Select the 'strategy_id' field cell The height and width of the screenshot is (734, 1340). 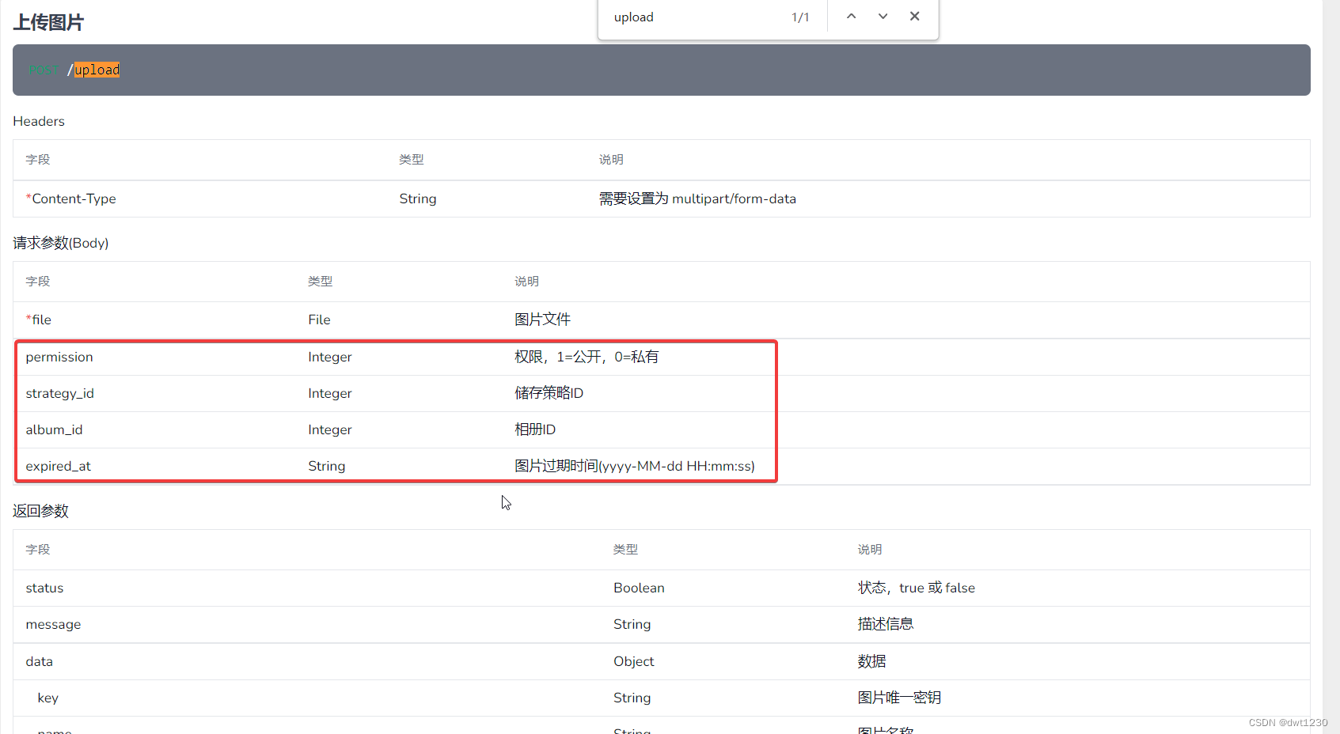tap(60, 393)
